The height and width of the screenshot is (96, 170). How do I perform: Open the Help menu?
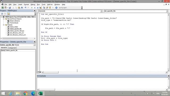63,5
